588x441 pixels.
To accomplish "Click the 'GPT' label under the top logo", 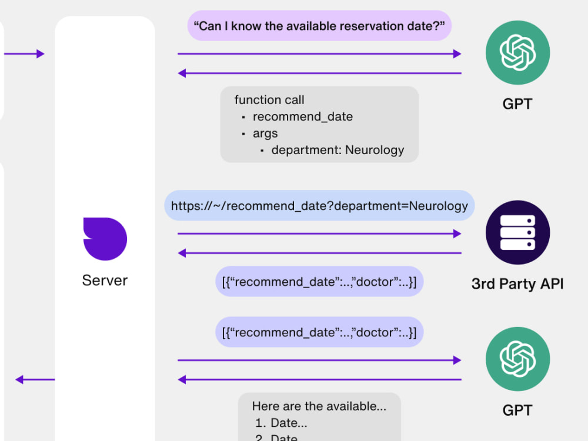I will pyautogui.click(x=517, y=104).
